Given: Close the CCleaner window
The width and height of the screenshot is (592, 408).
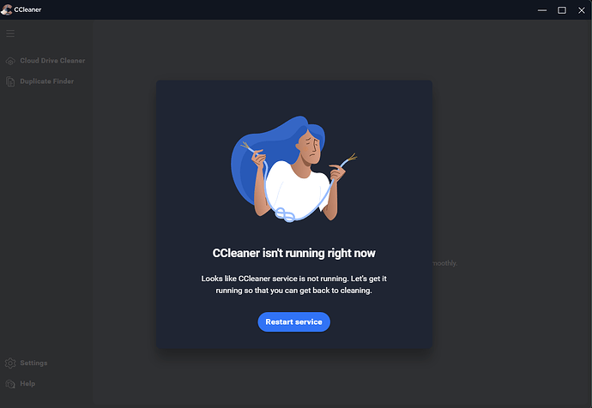Looking at the screenshot, I should click(x=582, y=10).
